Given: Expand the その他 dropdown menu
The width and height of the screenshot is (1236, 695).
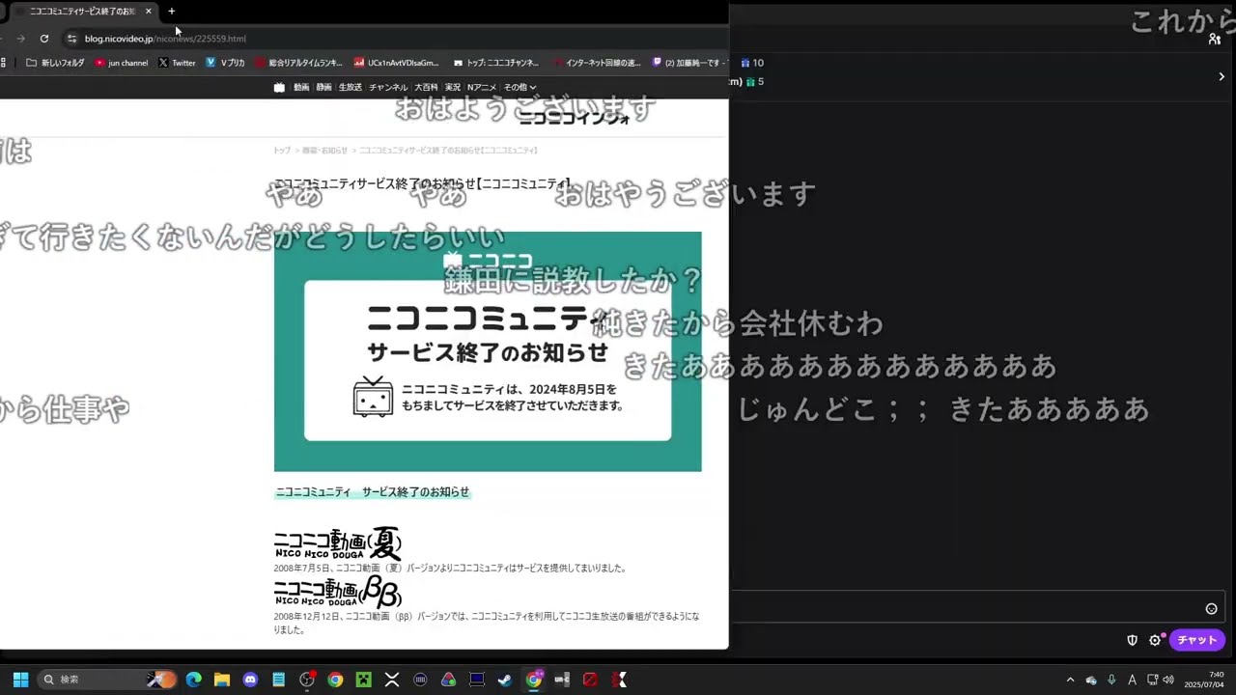Looking at the screenshot, I should click(x=520, y=87).
